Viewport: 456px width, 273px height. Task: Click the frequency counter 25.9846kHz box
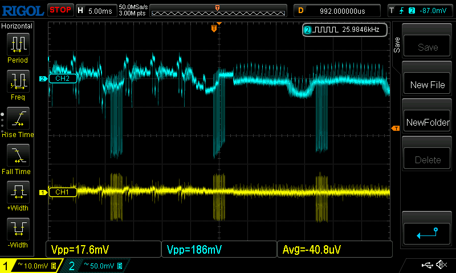pos(345,30)
